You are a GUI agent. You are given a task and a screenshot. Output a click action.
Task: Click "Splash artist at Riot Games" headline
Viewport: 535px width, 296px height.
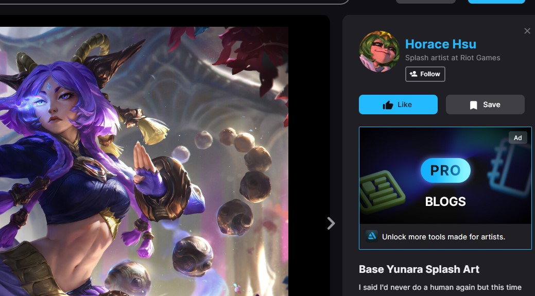pyautogui.click(x=453, y=58)
